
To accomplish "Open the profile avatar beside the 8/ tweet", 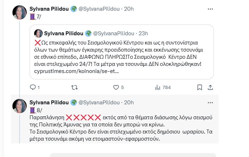I will [x=19, y=106].
